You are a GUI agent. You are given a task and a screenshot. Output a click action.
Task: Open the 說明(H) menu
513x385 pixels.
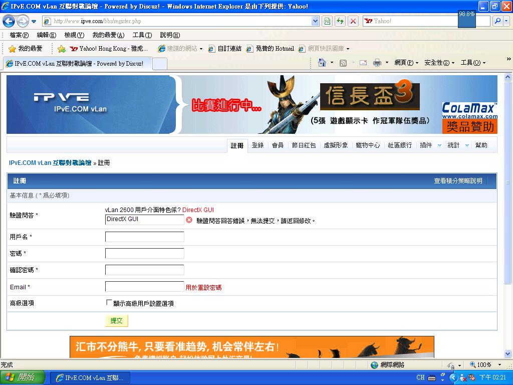point(170,35)
